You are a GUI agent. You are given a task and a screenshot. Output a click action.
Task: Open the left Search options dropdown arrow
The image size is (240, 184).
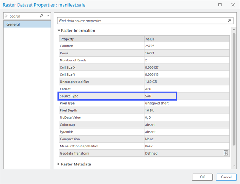pos(48,16)
